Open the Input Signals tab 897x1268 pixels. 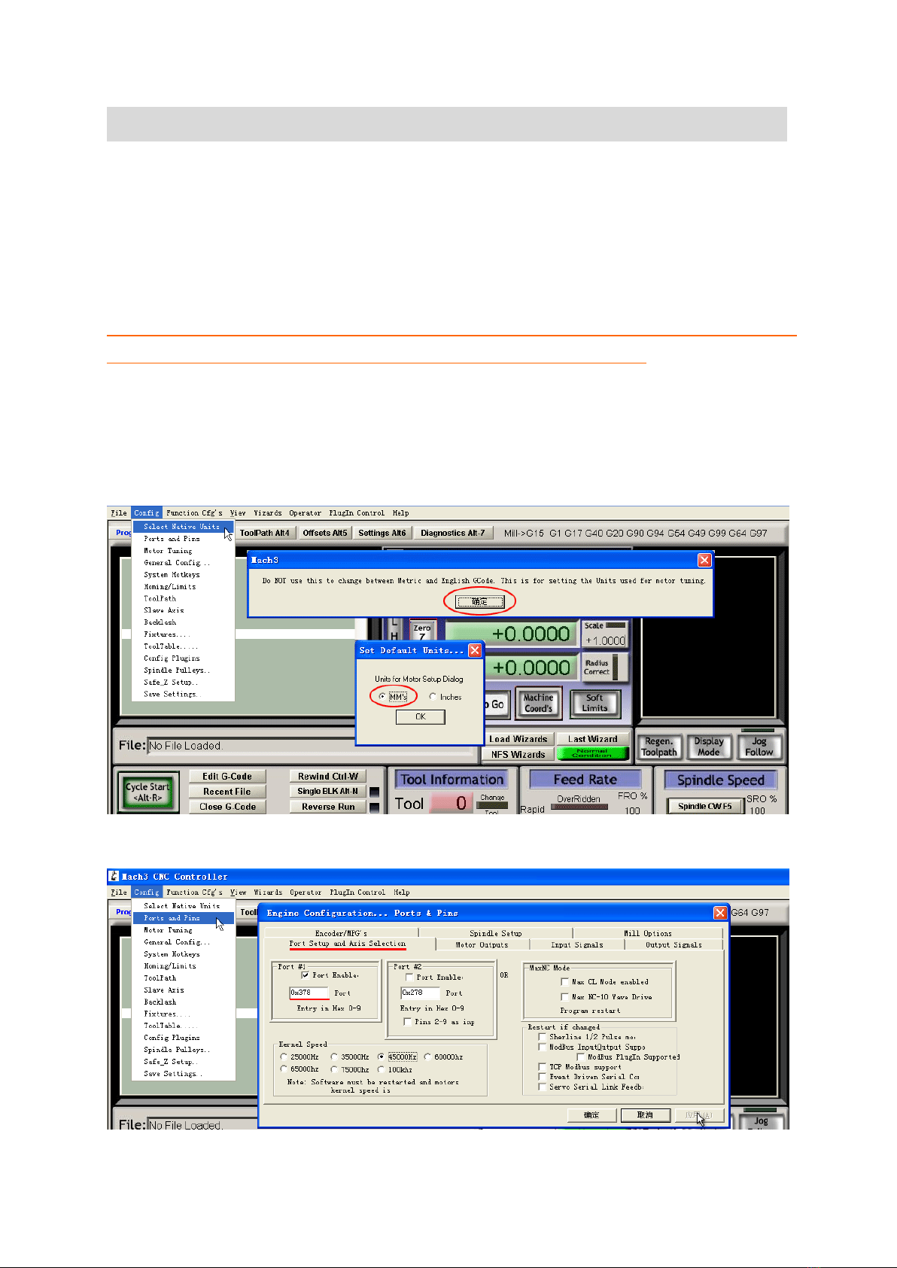577,944
